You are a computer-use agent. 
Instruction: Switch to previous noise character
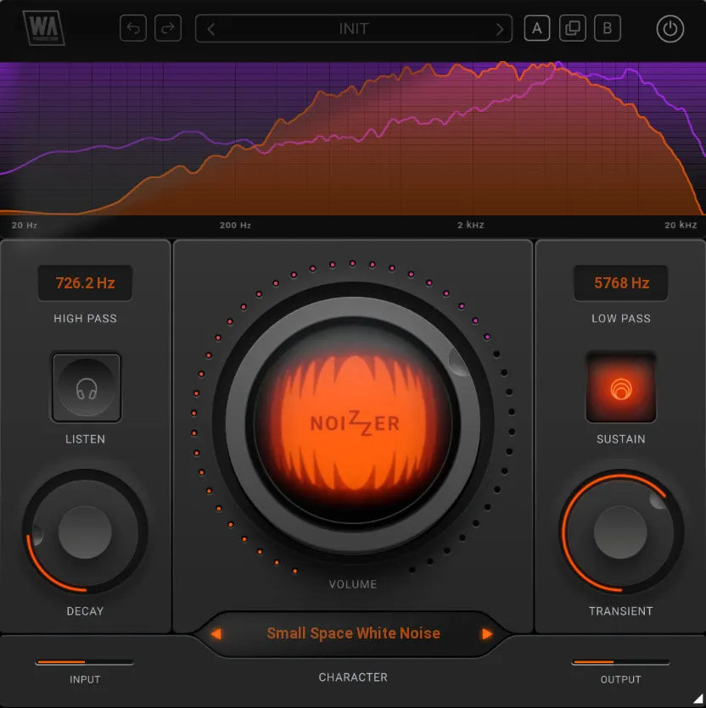pos(216,633)
